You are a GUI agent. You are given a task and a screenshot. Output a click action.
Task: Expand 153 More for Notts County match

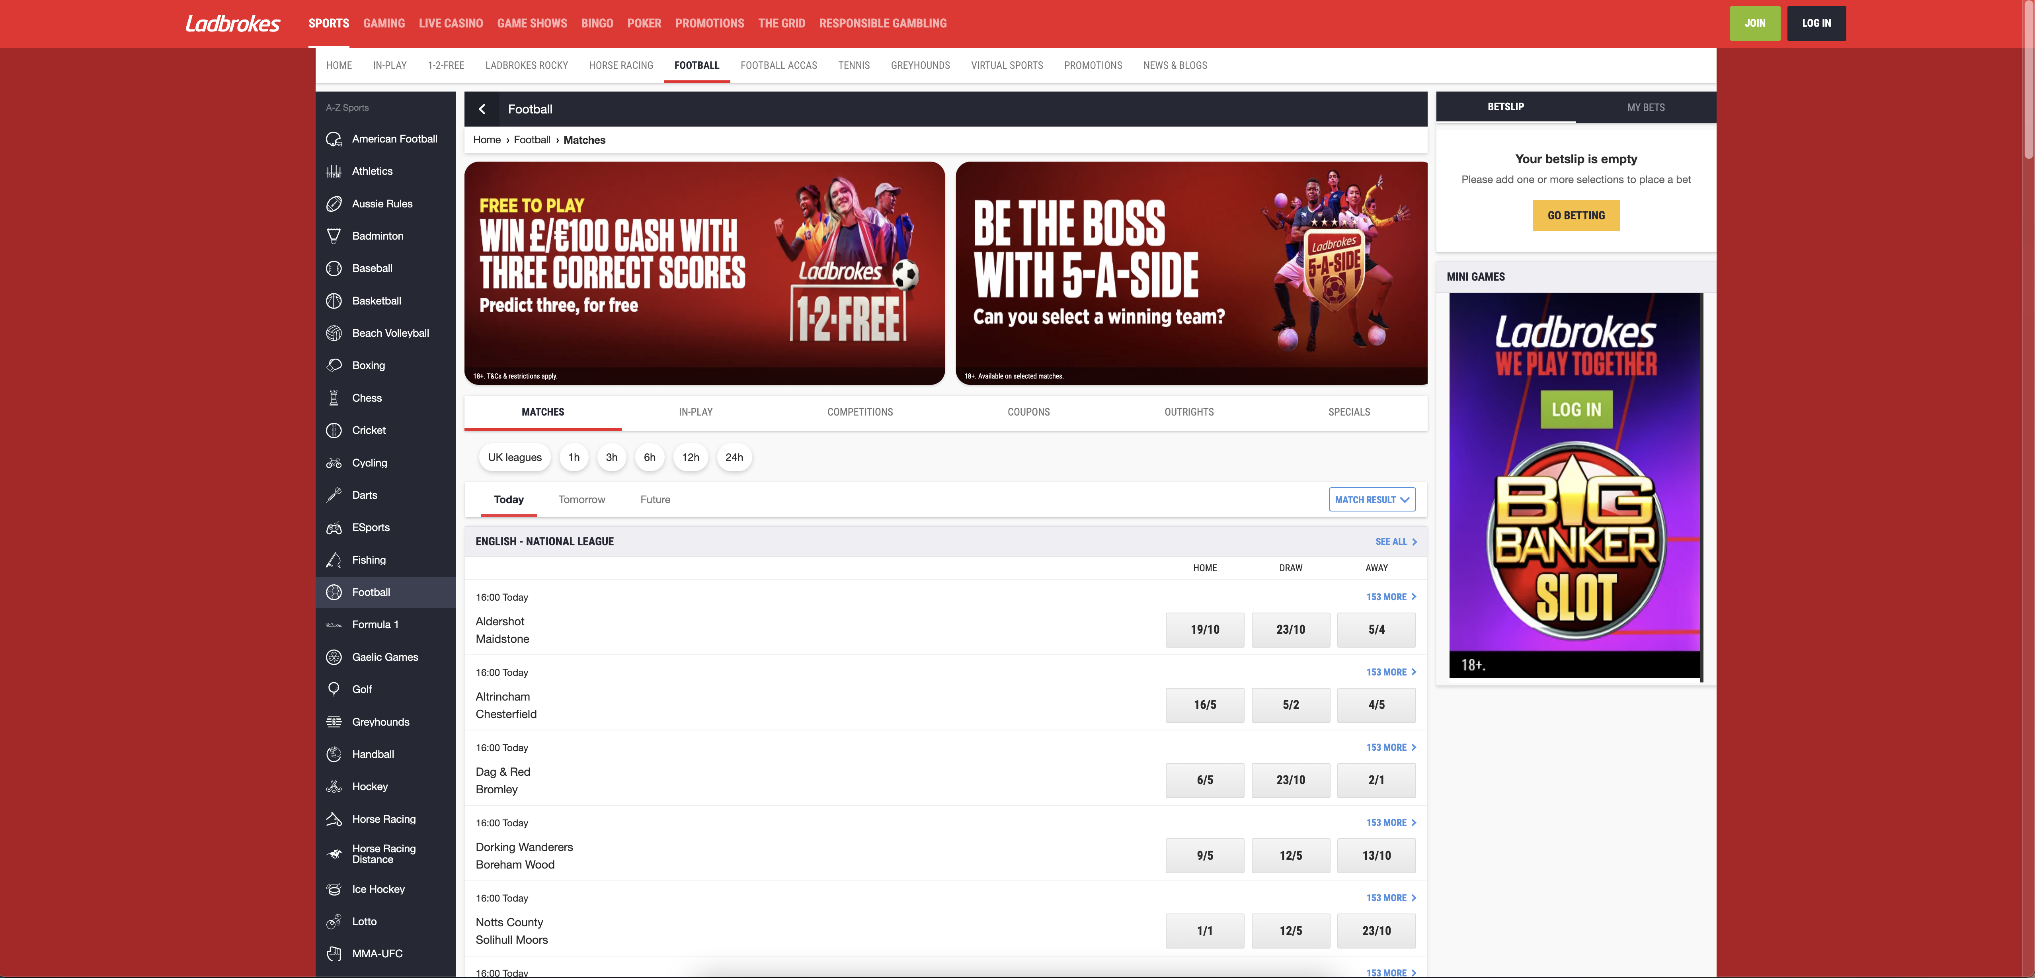pyautogui.click(x=1391, y=898)
